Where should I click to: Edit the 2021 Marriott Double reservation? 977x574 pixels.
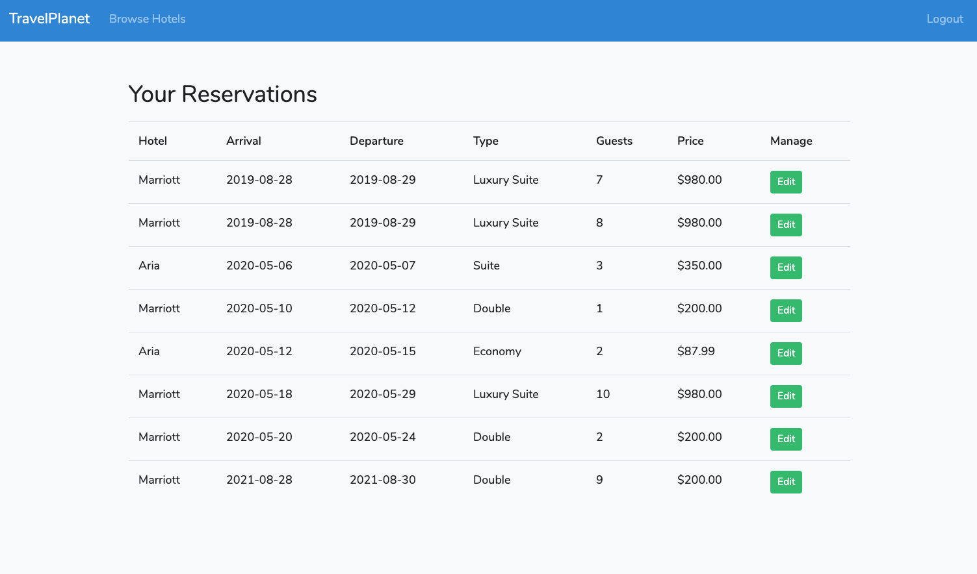(x=785, y=482)
